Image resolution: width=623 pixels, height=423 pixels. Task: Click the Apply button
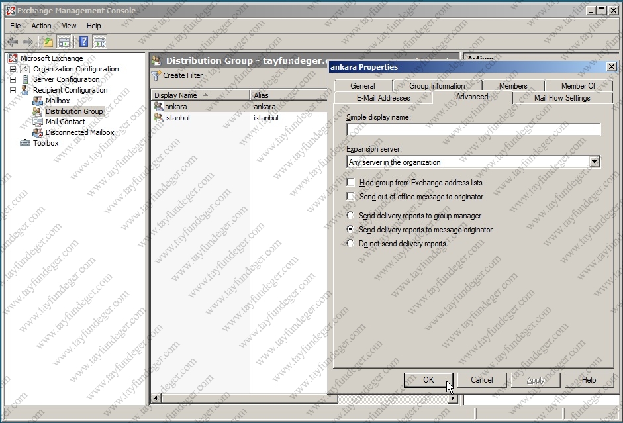click(536, 380)
